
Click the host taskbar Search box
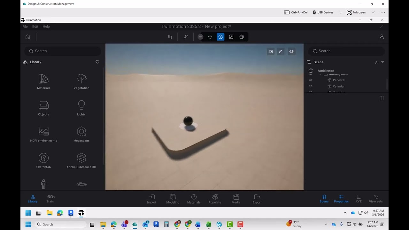pyautogui.click(x=60, y=225)
